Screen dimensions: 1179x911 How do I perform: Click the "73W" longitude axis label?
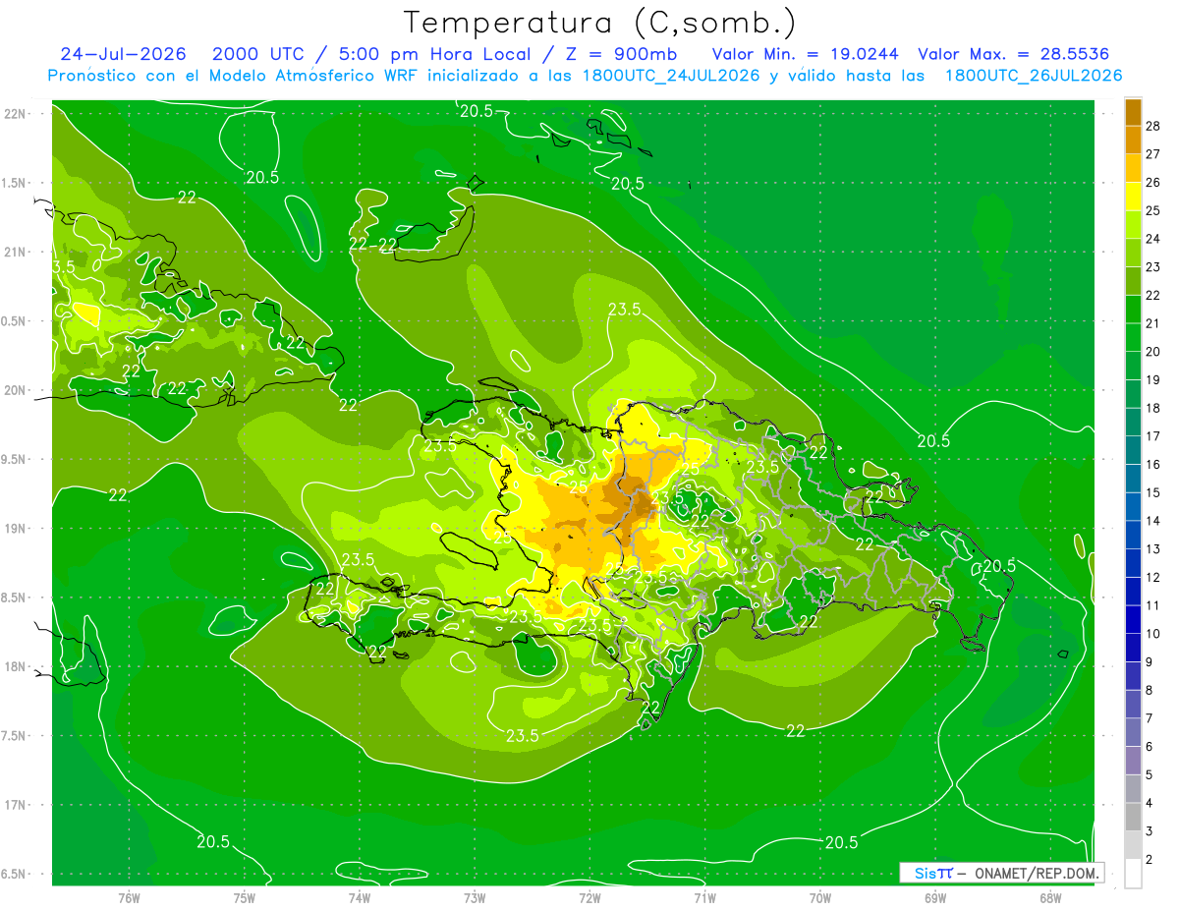coord(475,898)
